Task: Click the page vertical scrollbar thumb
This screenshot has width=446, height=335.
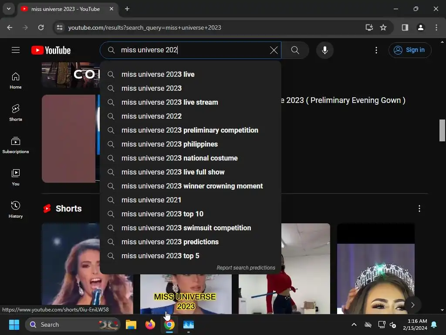Action: point(442,130)
